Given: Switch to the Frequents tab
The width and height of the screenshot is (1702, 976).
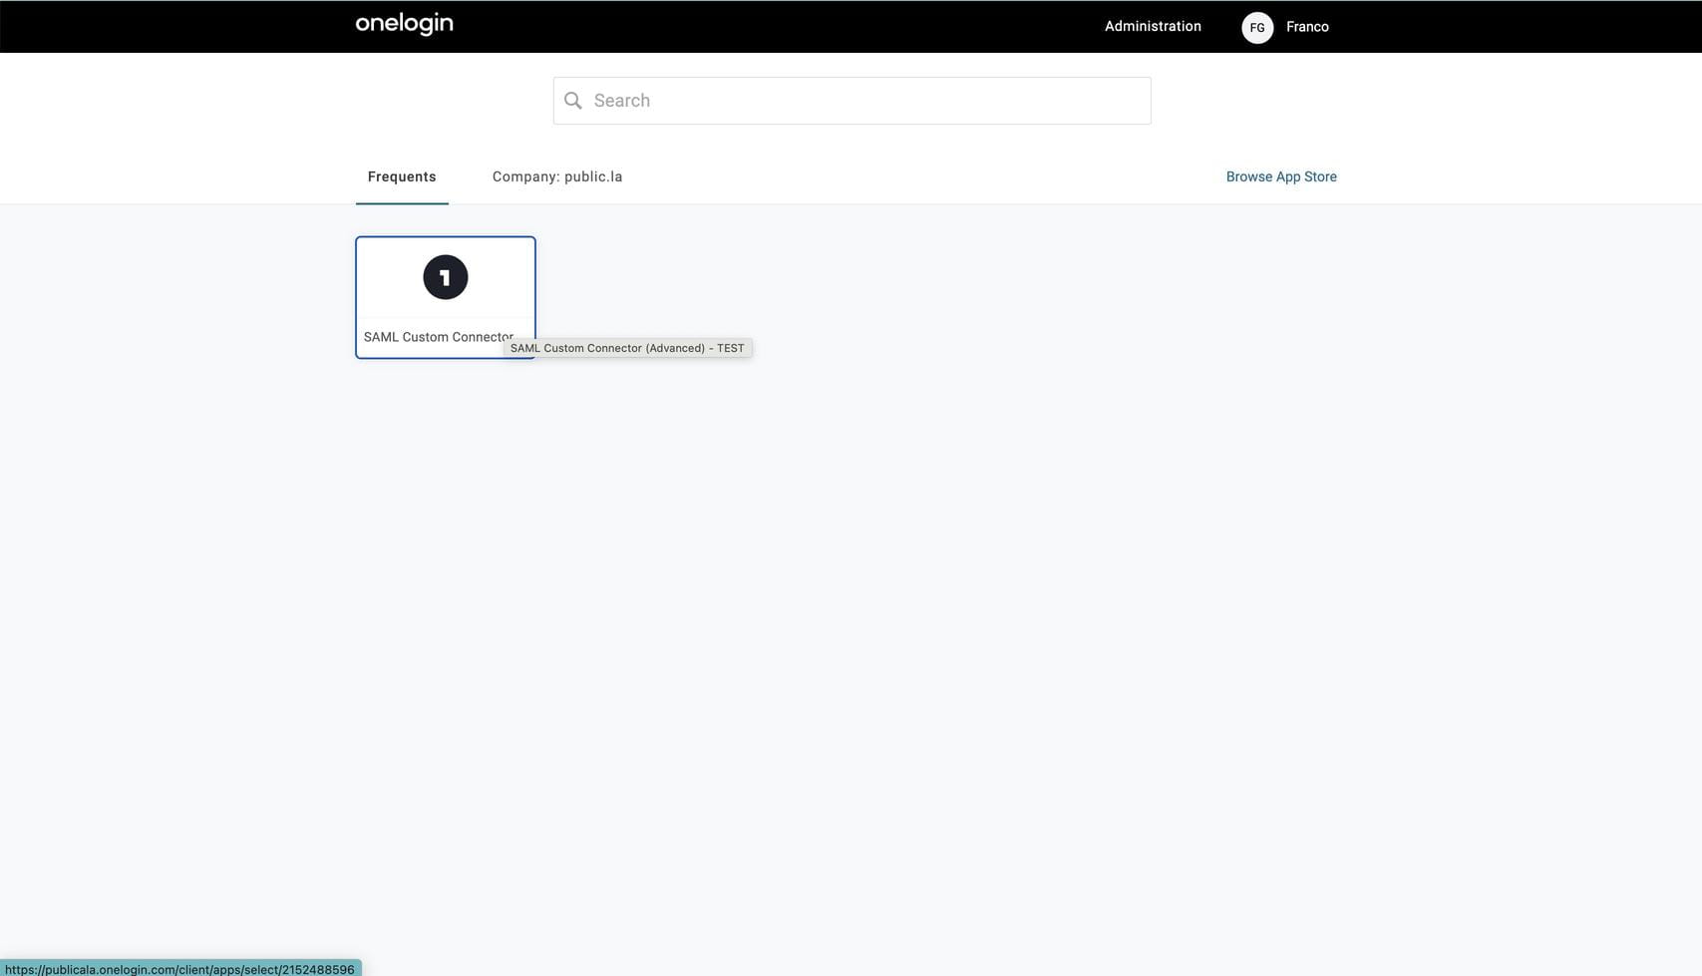Looking at the screenshot, I should pos(402,176).
